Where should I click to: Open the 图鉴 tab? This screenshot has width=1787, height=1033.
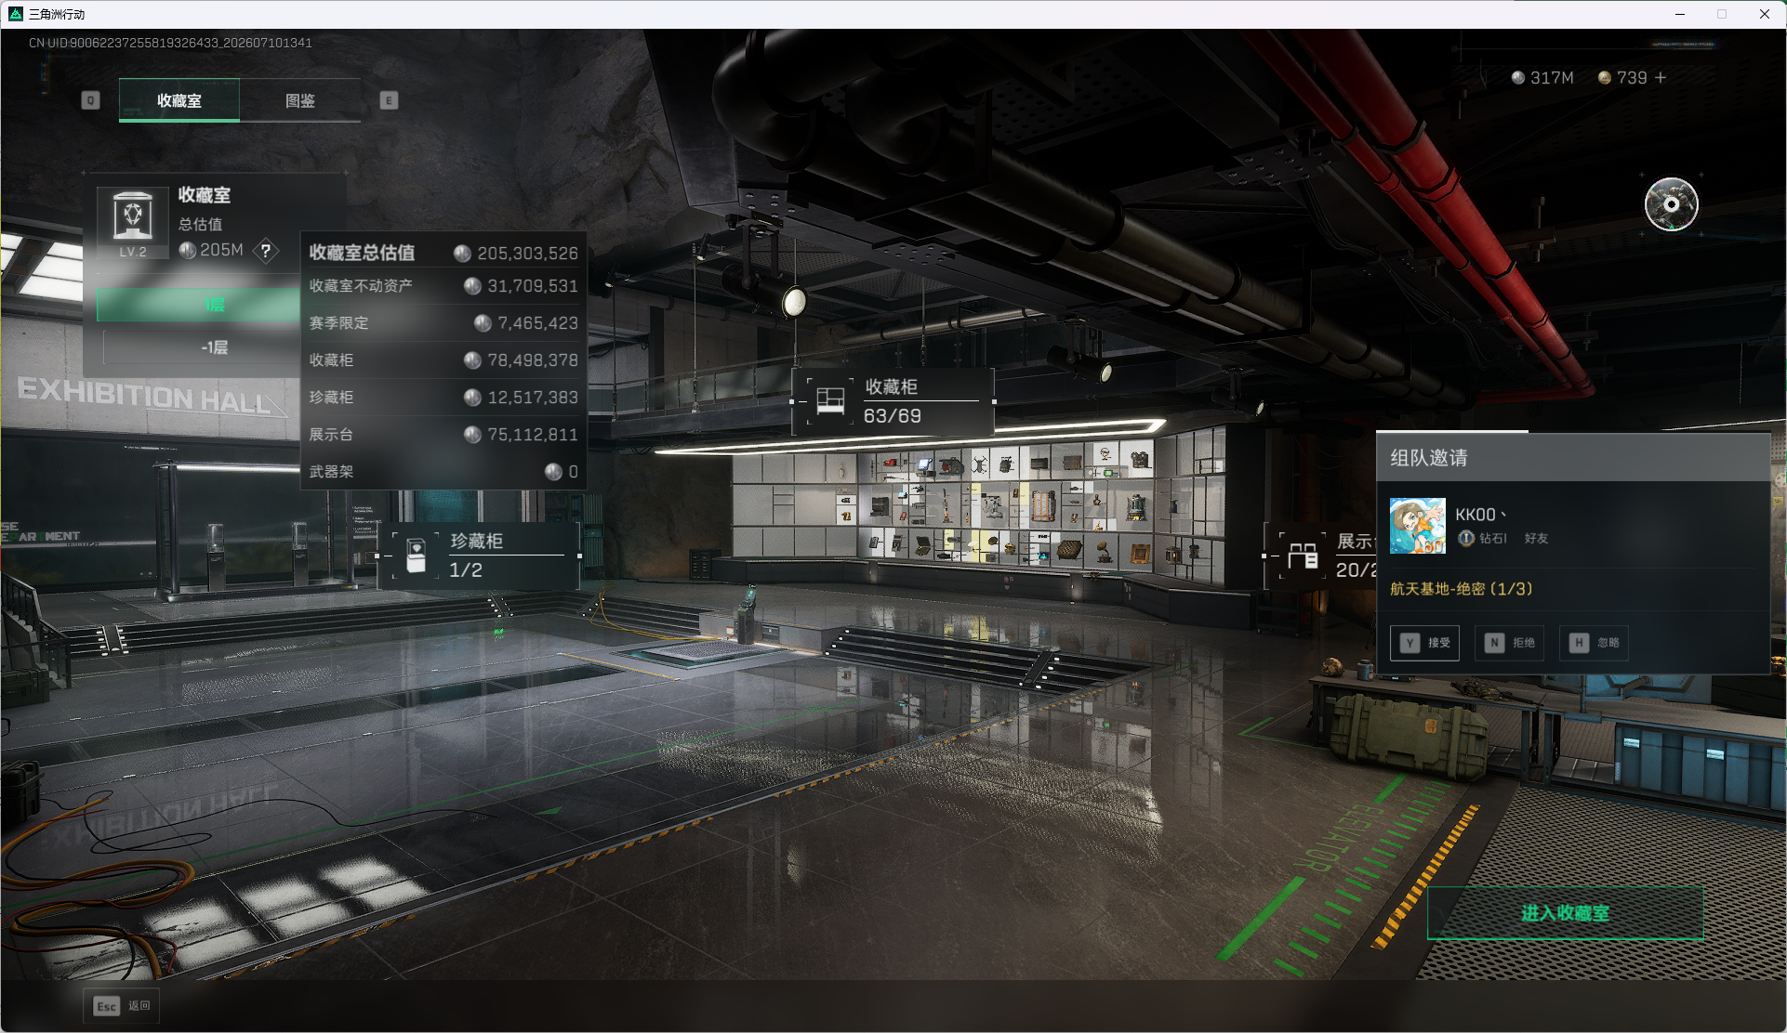(300, 100)
